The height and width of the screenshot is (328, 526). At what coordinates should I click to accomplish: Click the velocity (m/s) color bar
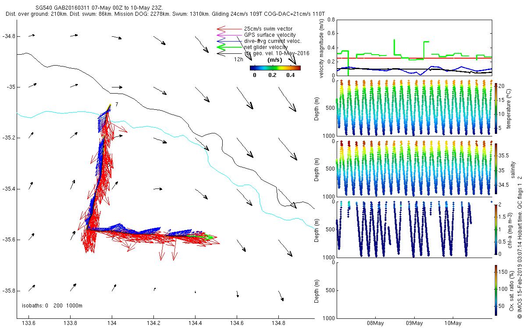click(x=275, y=68)
